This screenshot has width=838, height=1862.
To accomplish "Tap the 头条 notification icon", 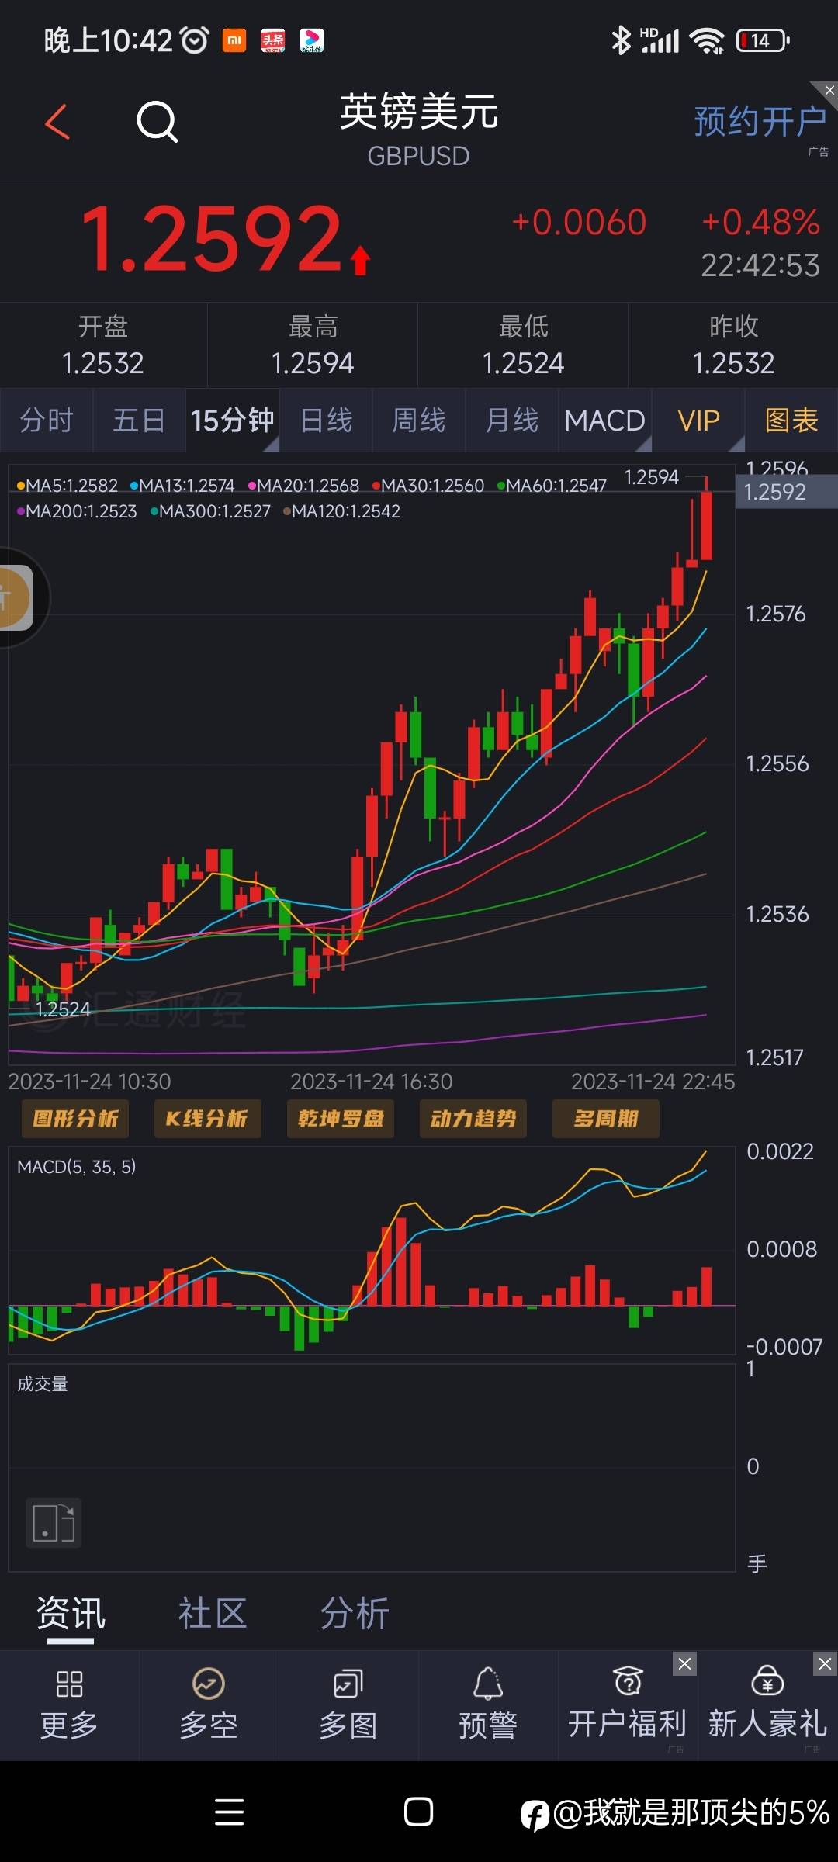I will click(273, 40).
